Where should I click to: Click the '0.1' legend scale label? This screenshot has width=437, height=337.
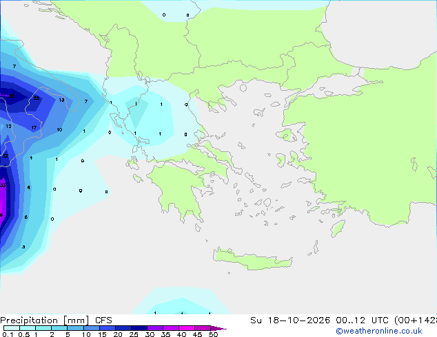click(x=8, y=334)
